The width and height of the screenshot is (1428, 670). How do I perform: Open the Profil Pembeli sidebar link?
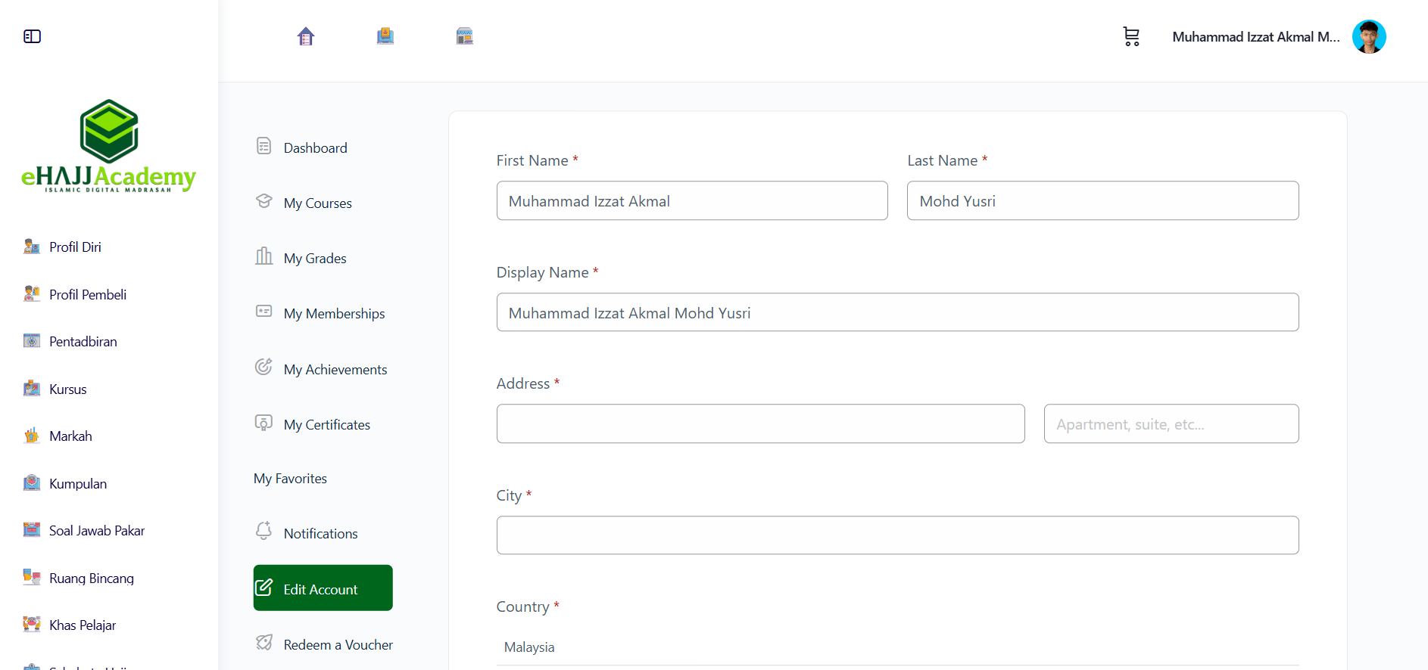tap(88, 294)
